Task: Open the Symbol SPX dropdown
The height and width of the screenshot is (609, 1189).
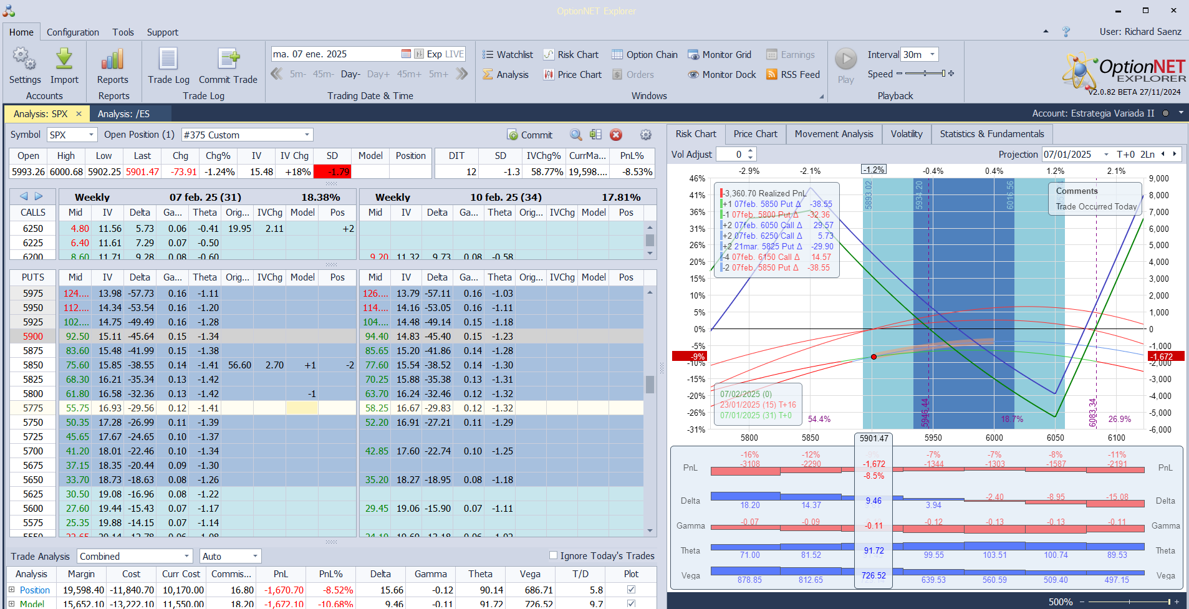Action: (x=91, y=135)
